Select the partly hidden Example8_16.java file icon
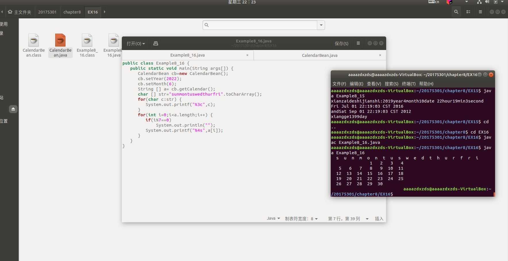The image size is (508, 261). (114, 40)
